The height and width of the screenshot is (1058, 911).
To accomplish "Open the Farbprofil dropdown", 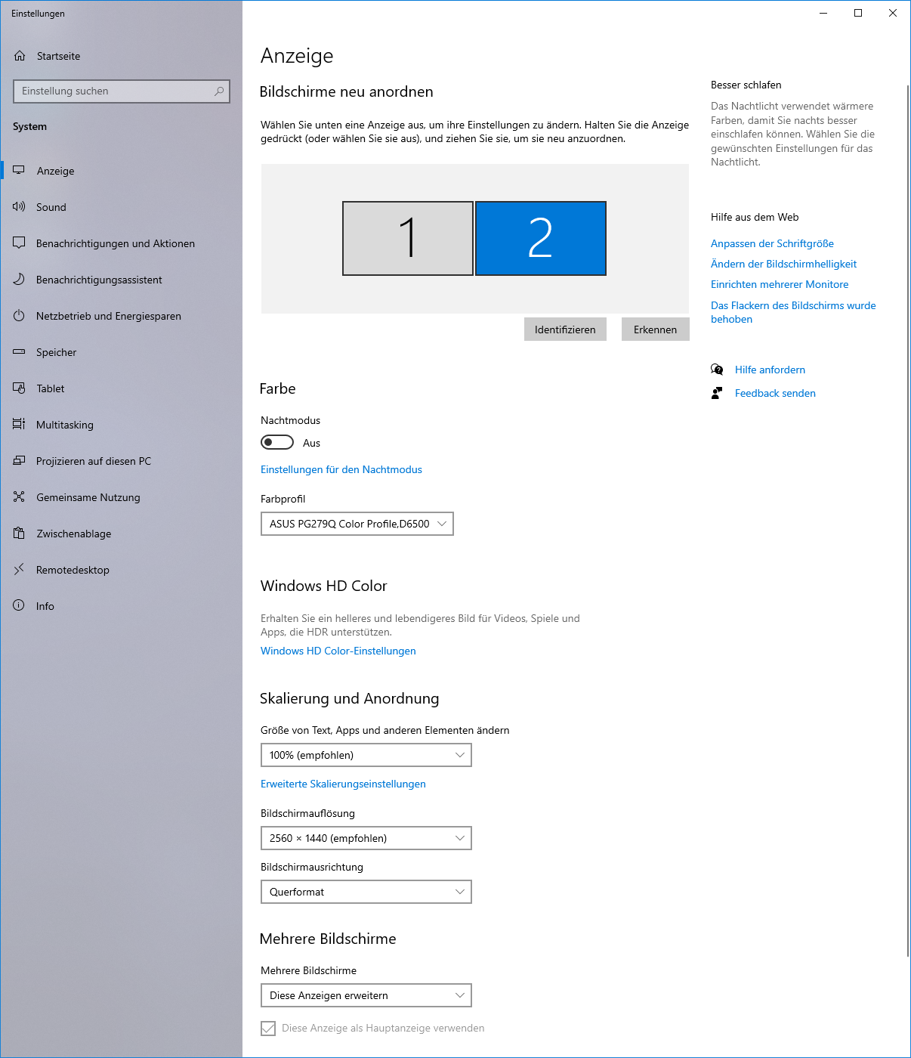I will (357, 524).
